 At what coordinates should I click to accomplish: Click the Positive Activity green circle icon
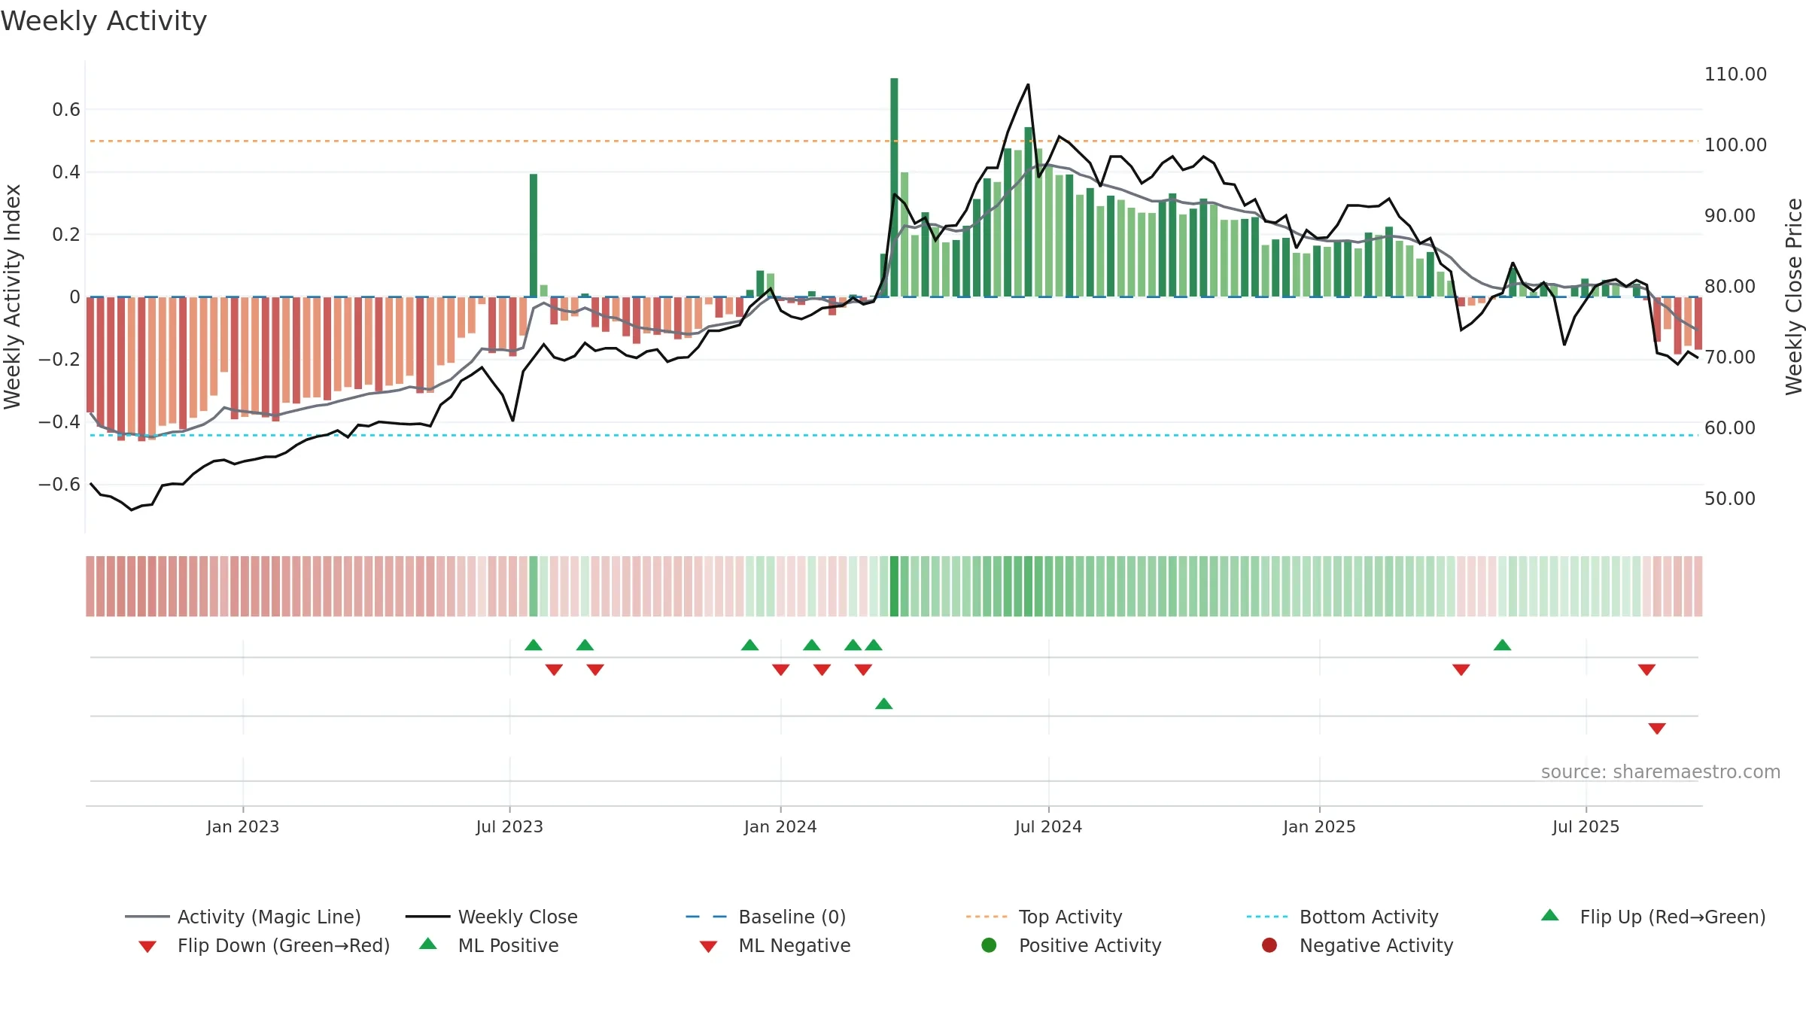[x=989, y=945]
